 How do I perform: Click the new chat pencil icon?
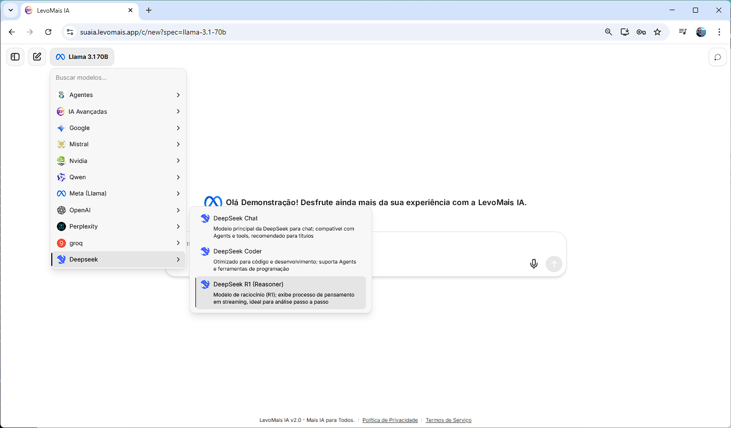(x=37, y=57)
